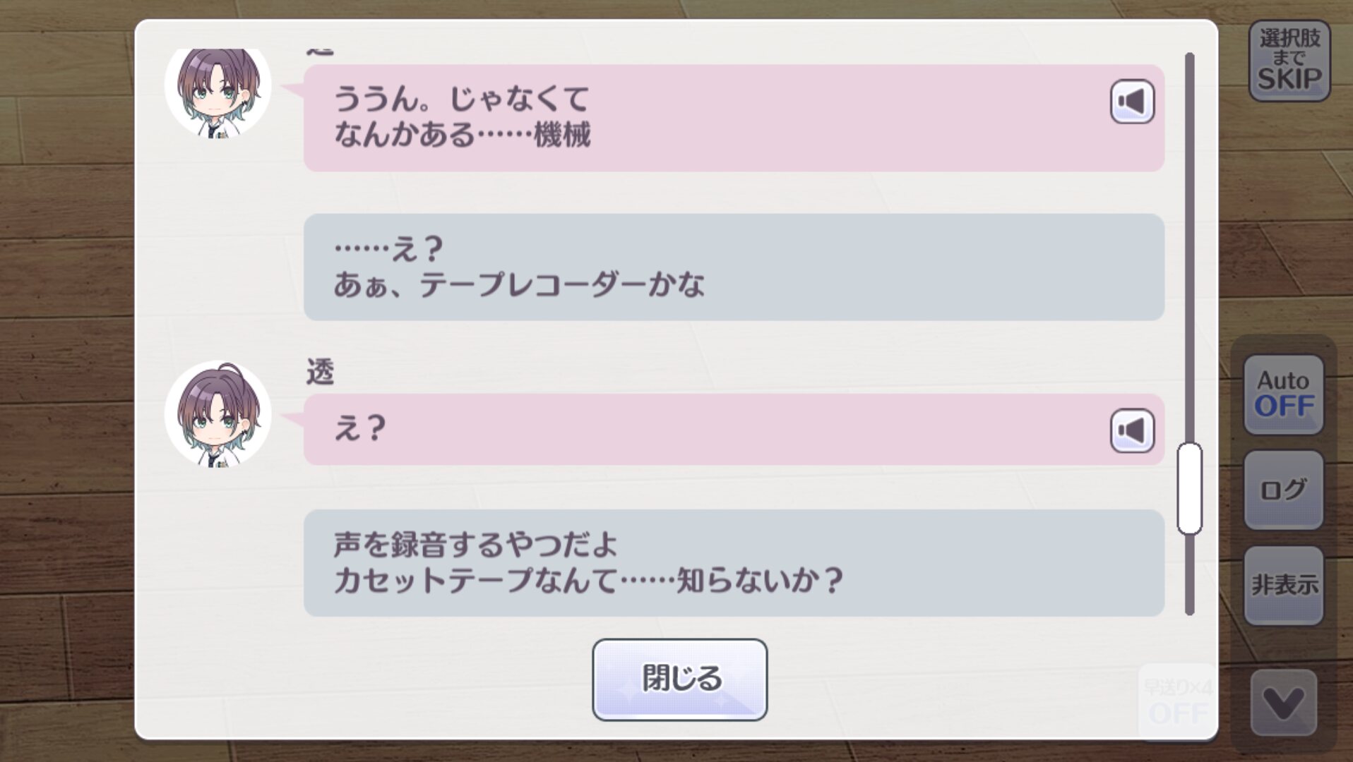Click scrollbar track above the thumb
Viewport: 1353px width, 762px height.
click(x=1189, y=247)
